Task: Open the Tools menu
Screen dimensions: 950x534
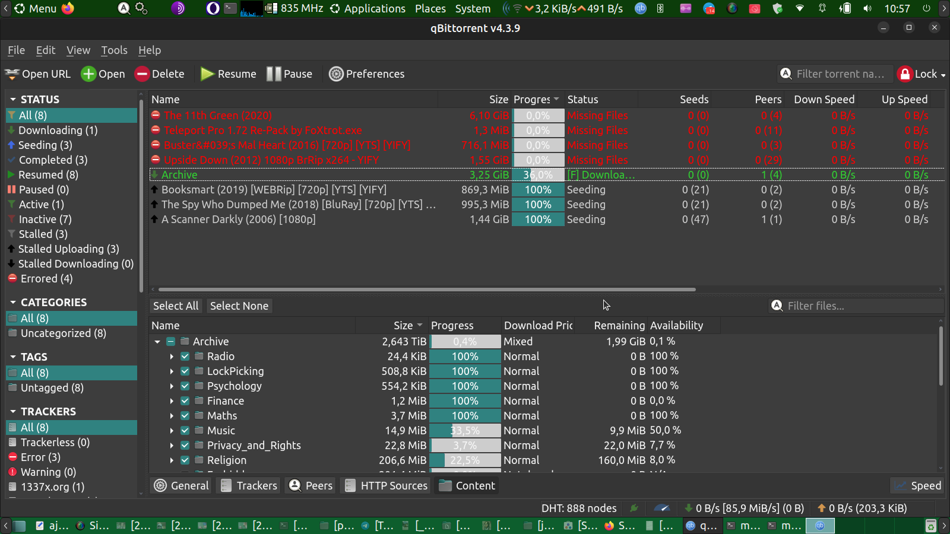Action: point(114,50)
